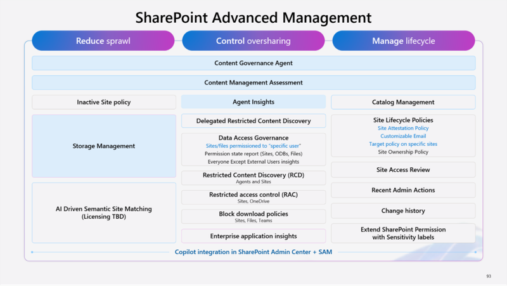Click Target policy on specific sites link
This screenshot has width=507, height=286.
click(x=403, y=144)
